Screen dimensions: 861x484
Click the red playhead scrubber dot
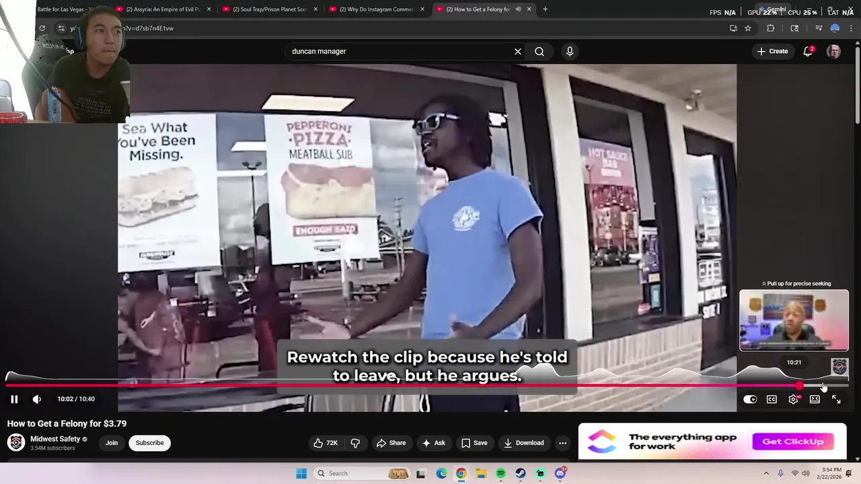(798, 386)
